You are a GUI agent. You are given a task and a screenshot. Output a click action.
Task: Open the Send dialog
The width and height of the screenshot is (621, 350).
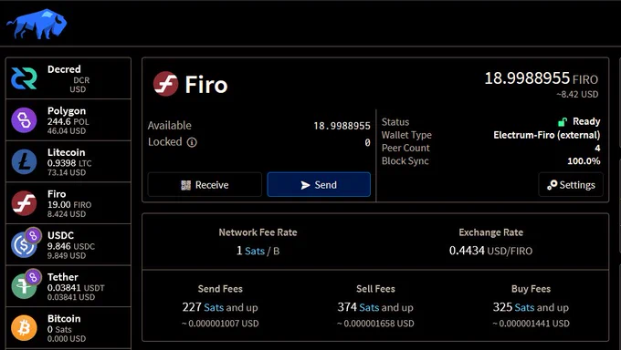click(319, 185)
